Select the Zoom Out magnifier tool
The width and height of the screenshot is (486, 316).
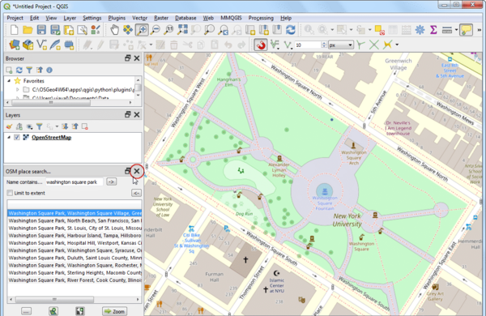155,30
